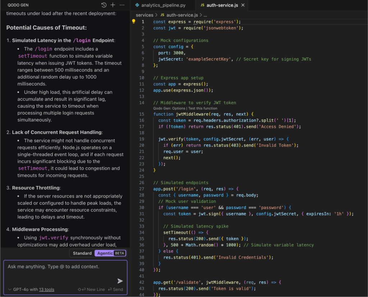Click the Python icon of analytics_pipeline.py tab
The width and height of the screenshot is (368, 297).
click(137, 5)
